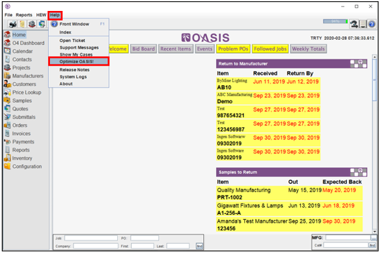
Task: Switch to the Events tab
Action: coord(205,49)
